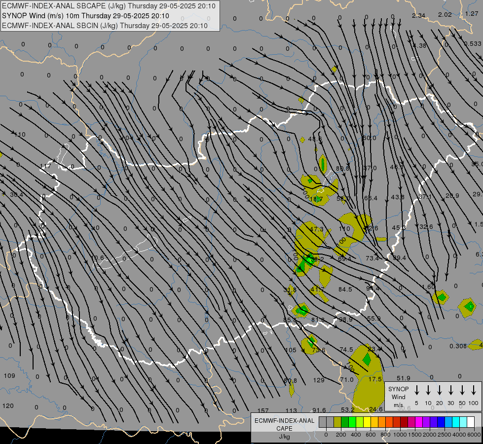Click the 84.5 value on the map

coord(345,289)
